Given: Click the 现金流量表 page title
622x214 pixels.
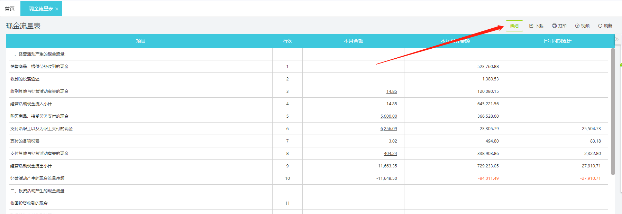Looking at the screenshot, I should click(x=23, y=26).
